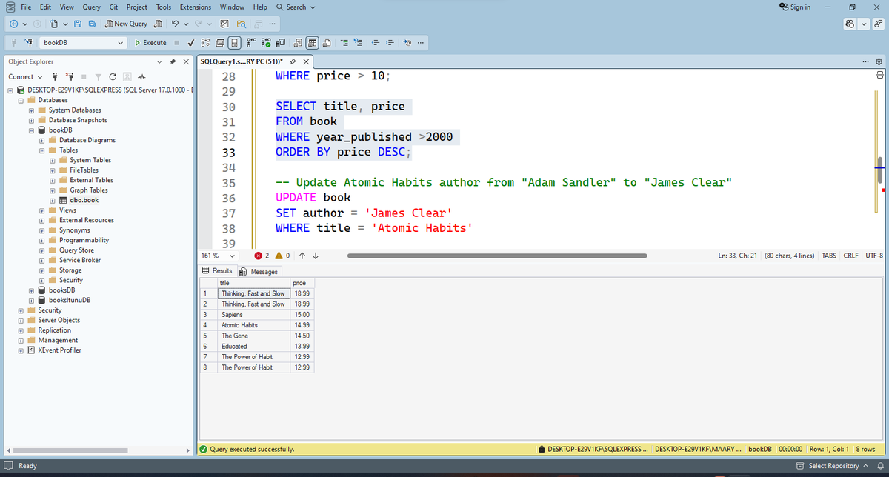This screenshot has height=477, width=889.
Task: Click the notifications bell in the status bar
Action: coord(879,466)
